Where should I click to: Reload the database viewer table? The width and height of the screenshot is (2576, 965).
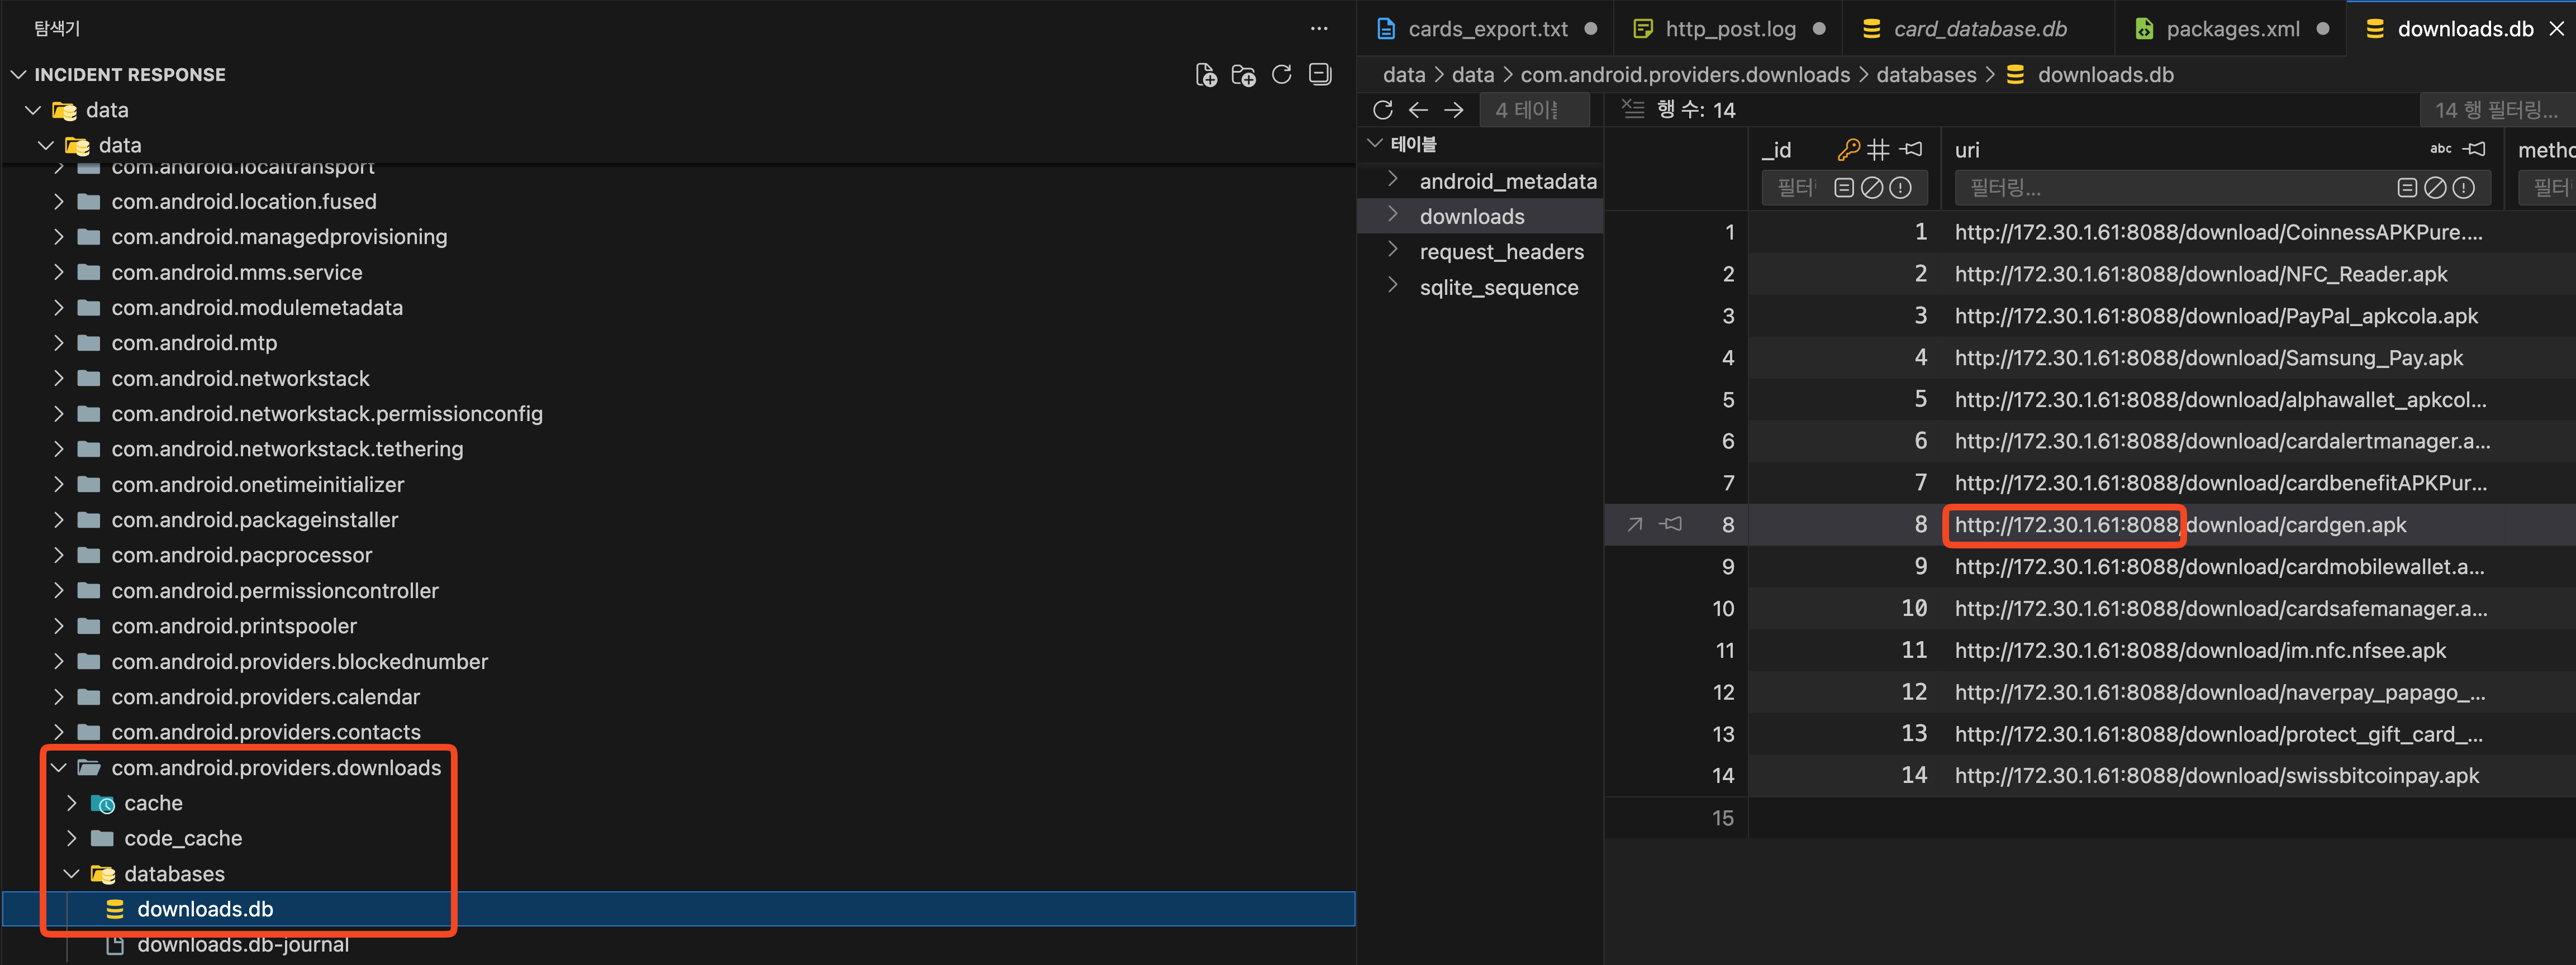(1383, 110)
